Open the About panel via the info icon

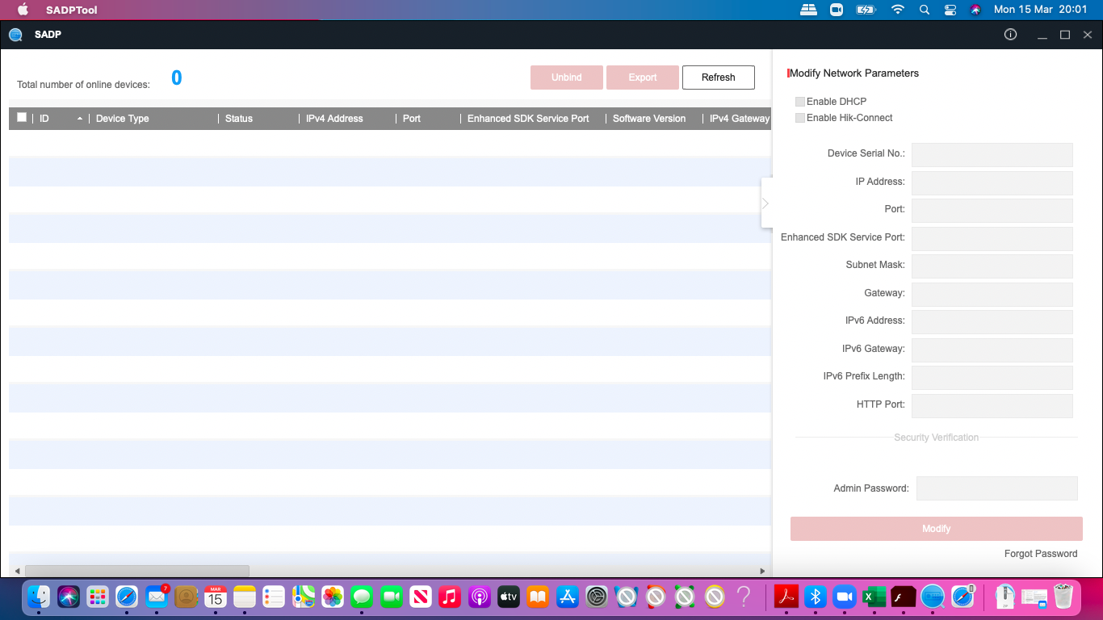pyautogui.click(x=1010, y=35)
